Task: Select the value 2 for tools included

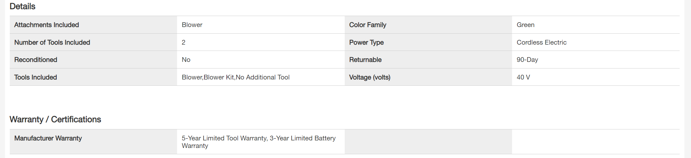Action: click(184, 42)
